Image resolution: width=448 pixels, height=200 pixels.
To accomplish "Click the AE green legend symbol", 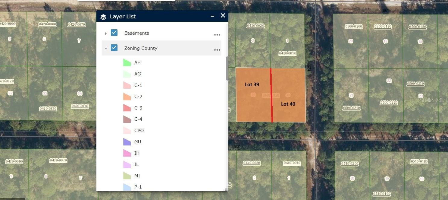I will coord(127,63).
